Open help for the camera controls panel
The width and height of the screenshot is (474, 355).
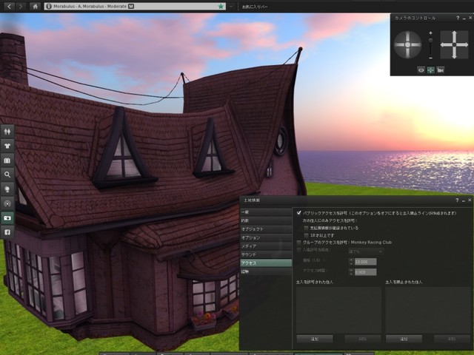click(x=458, y=18)
